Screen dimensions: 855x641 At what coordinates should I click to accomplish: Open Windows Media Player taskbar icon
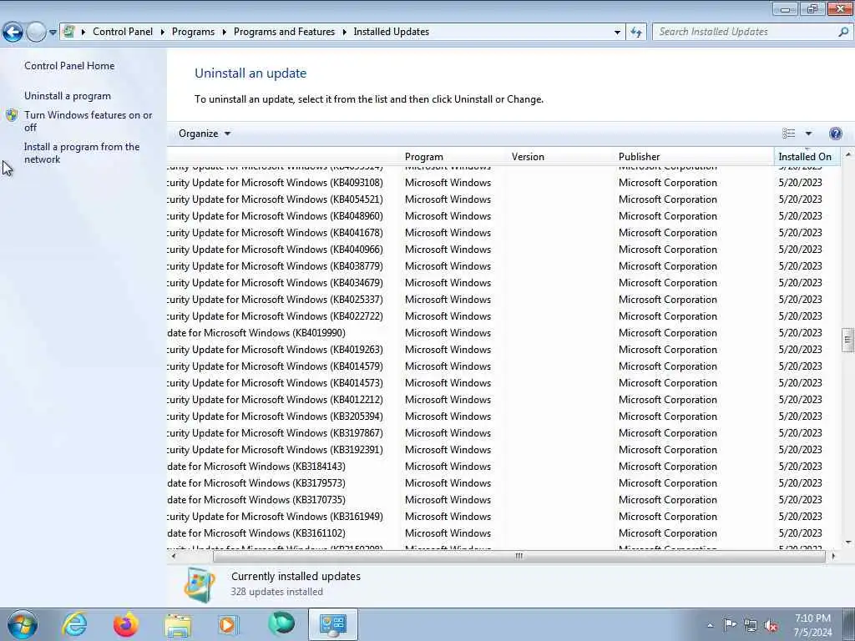point(228,624)
